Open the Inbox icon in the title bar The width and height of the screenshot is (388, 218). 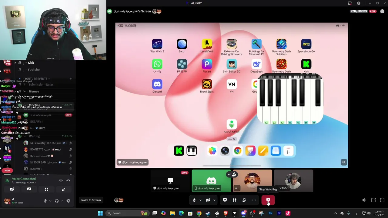coord(350,3)
